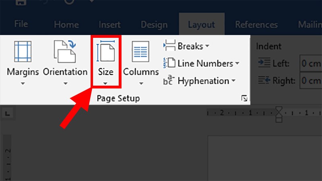322x181 pixels.
Task: Expand the Hyphenation options dropdown
Action: pyautogui.click(x=233, y=81)
